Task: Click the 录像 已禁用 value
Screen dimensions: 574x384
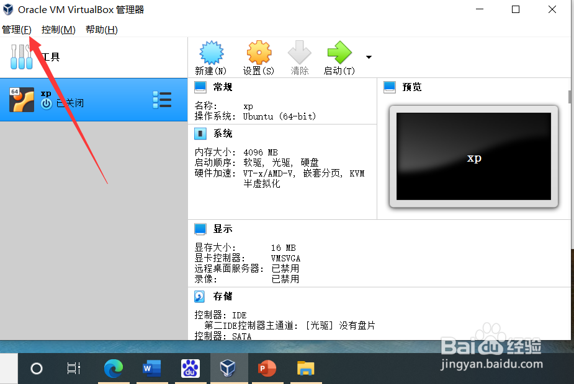Action: pos(285,279)
